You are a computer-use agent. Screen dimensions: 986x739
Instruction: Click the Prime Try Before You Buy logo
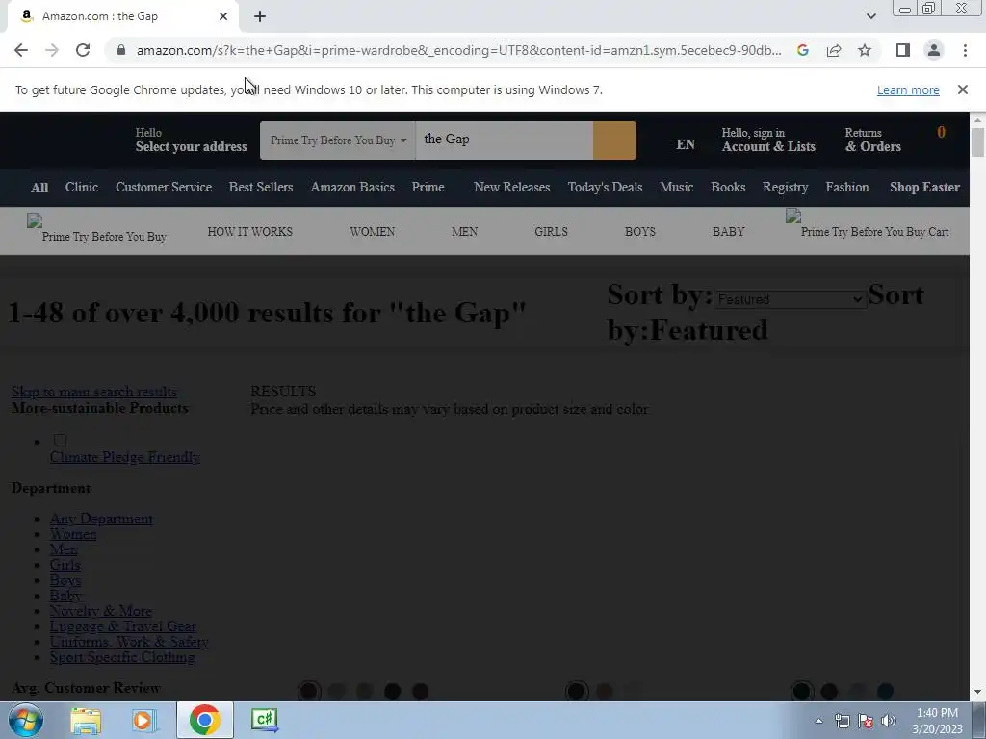coord(97,229)
